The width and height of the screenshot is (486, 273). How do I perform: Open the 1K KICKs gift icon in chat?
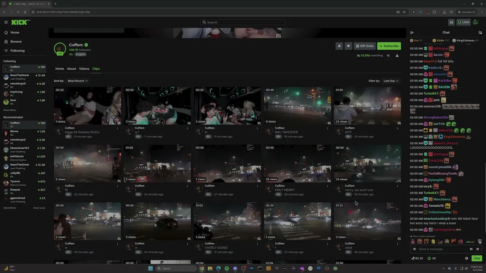[x=432, y=259]
